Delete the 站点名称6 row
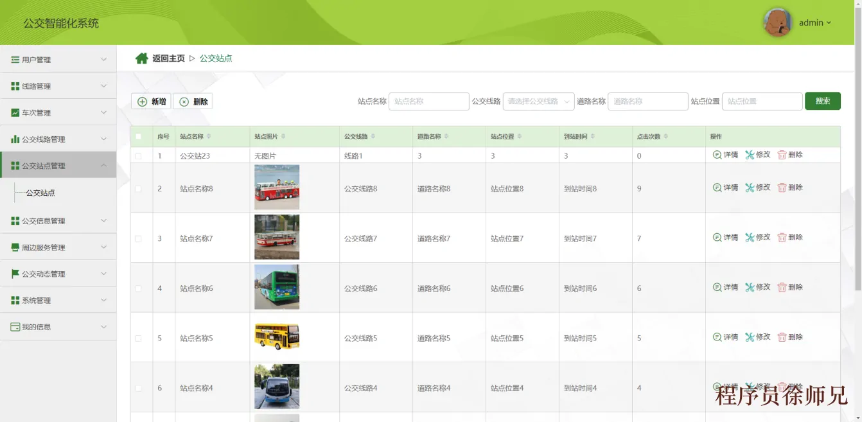The image size is (862, 422). pyautogui.click(x=790, y=287)
